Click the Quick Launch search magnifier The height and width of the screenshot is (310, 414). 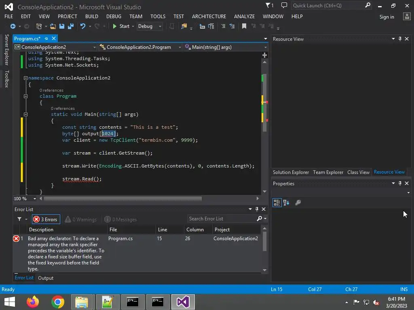point(368,5)
